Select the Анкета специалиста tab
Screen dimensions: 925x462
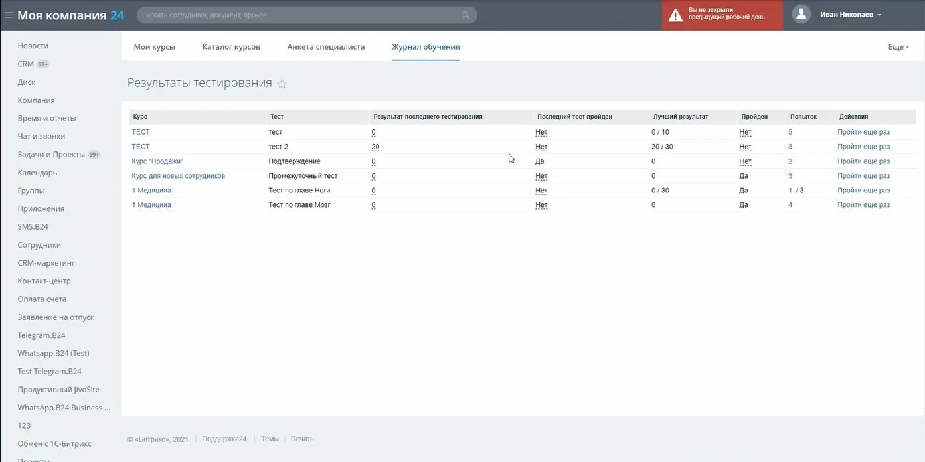point(326,47)
